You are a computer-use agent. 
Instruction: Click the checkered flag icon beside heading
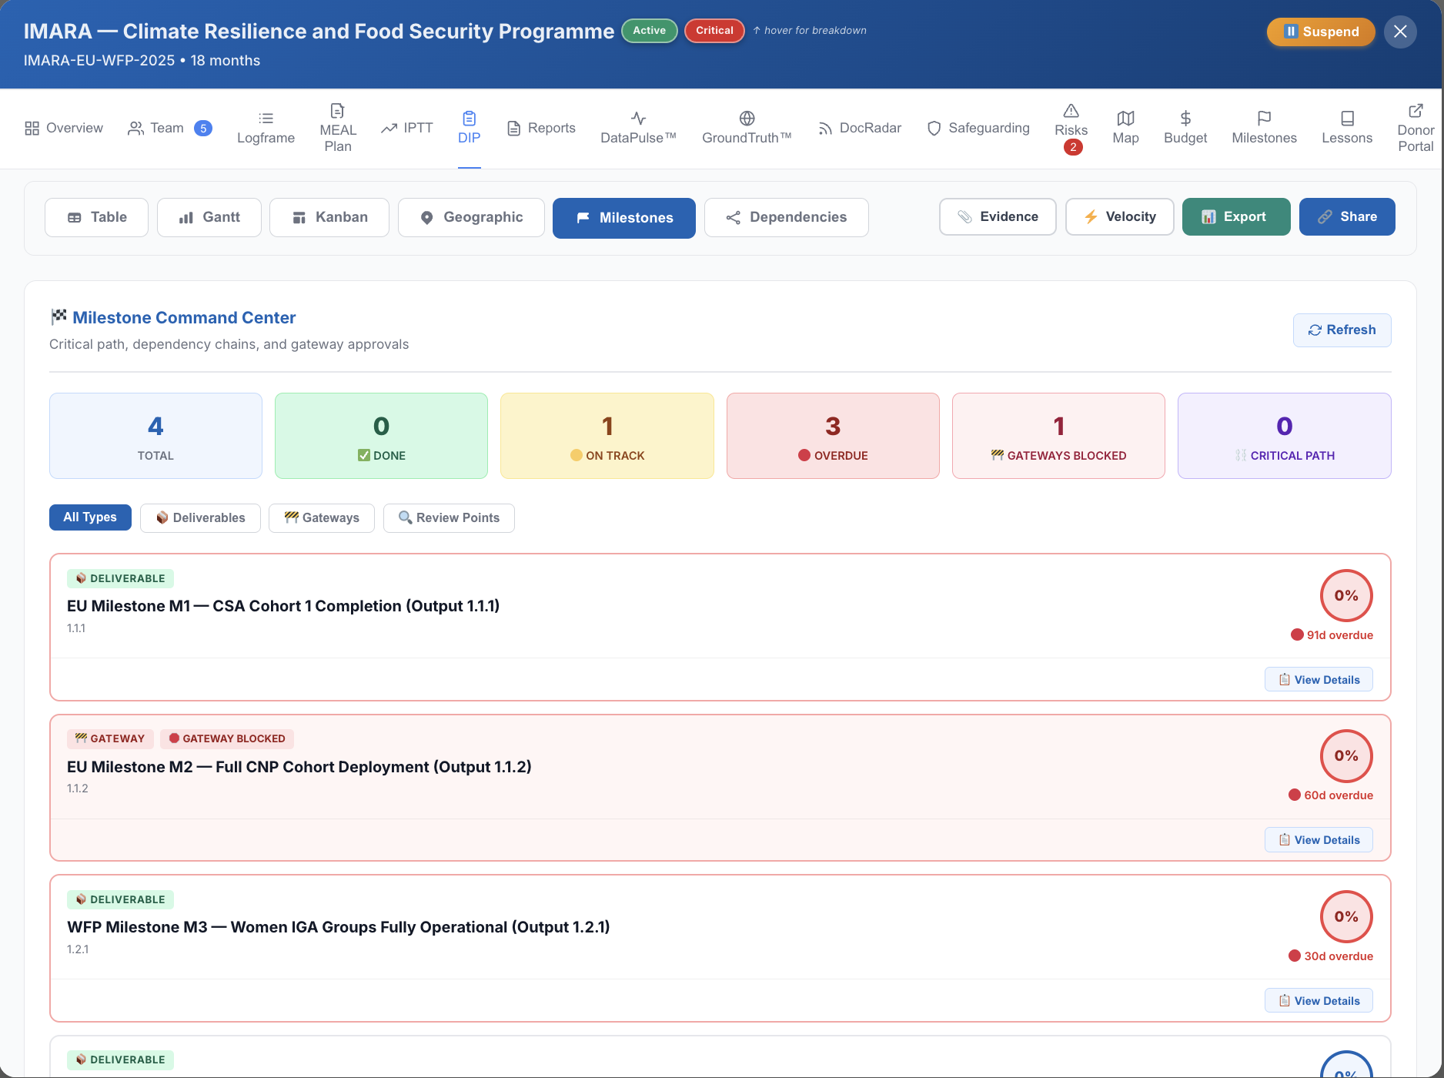click(x=58, y=316)
